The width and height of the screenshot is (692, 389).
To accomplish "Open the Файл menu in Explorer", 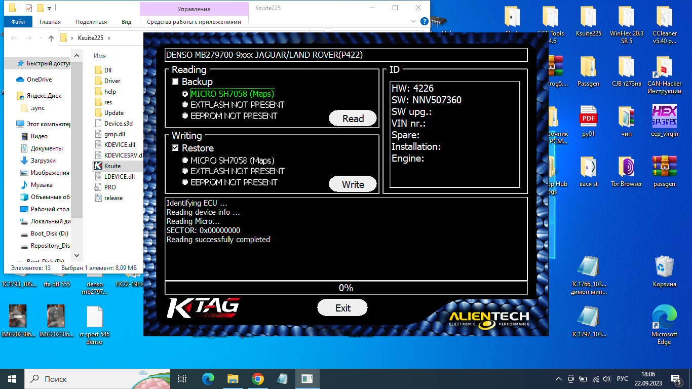I will click(18, 22).
